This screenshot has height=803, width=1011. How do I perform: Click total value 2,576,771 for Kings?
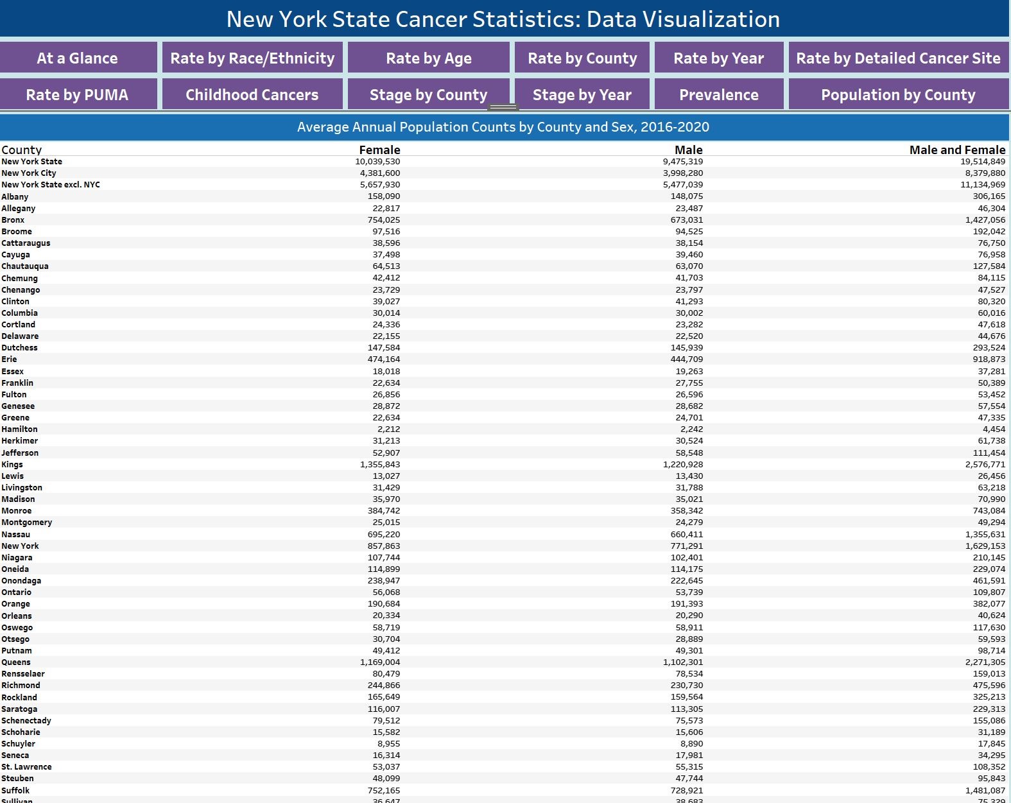pos(985,464)
